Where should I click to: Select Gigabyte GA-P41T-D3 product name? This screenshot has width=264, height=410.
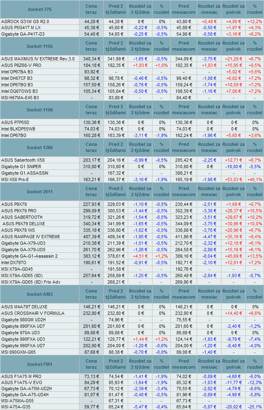pyautogui.click(x=23, y=34)
